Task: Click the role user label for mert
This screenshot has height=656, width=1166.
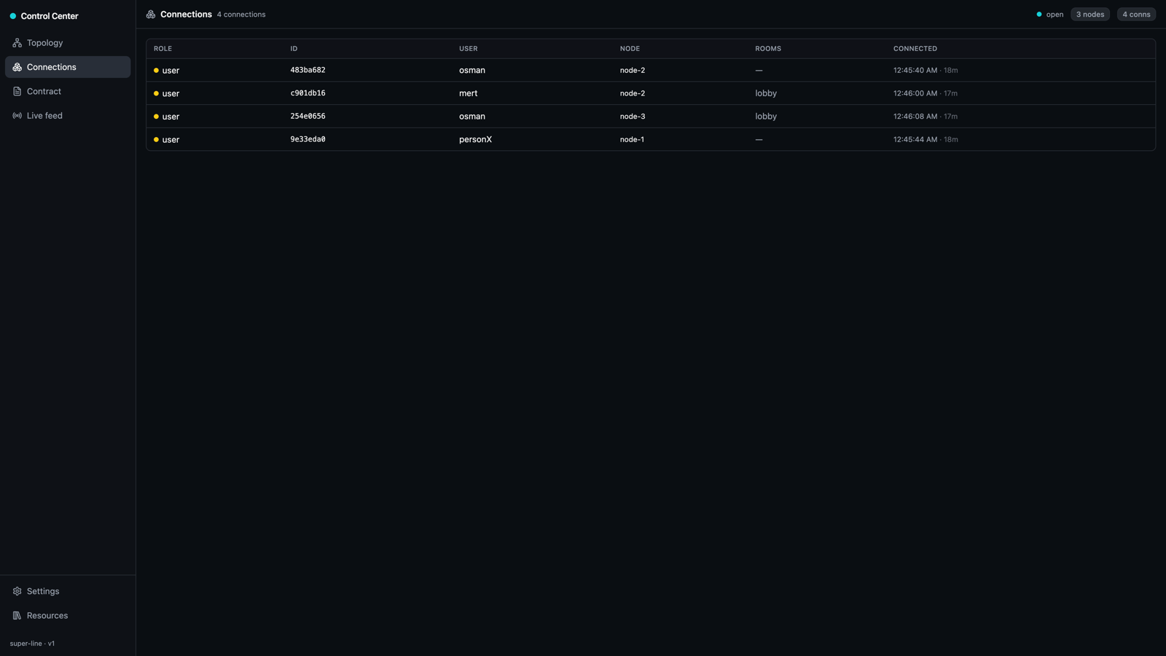Action: [x=171, y=93]
